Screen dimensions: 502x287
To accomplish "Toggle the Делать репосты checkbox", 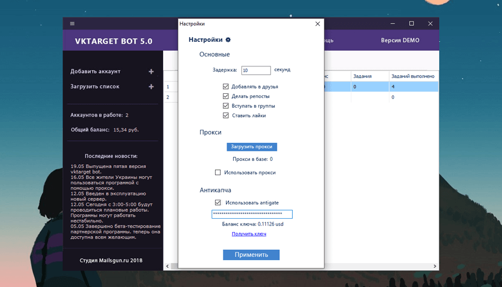I will click(x=226, y=96).
